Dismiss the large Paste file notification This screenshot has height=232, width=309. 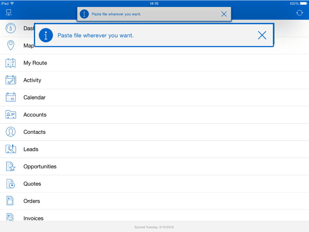point(262,35)
